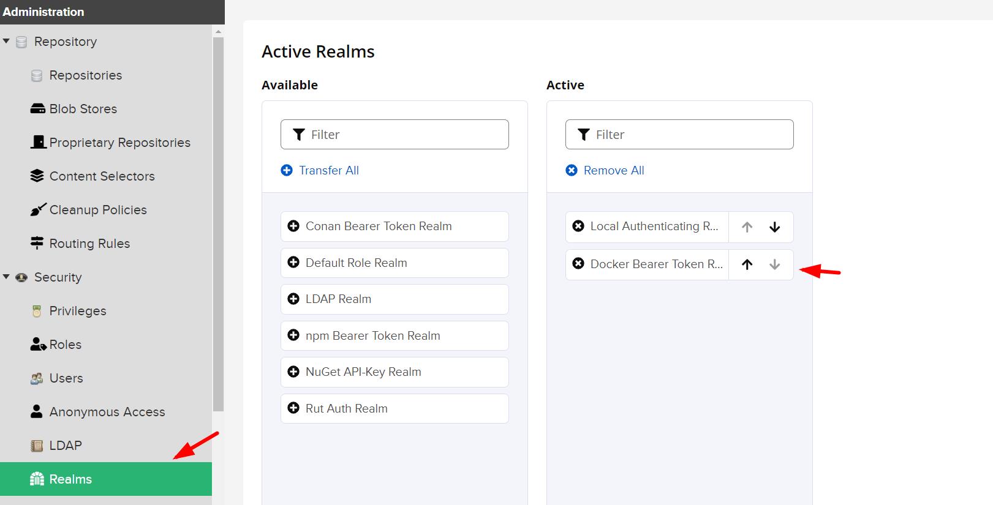The height and width of the screenshot is (505, 993).
Task: Click npm Bearer Token Realm text
Action: coord(373,335)
